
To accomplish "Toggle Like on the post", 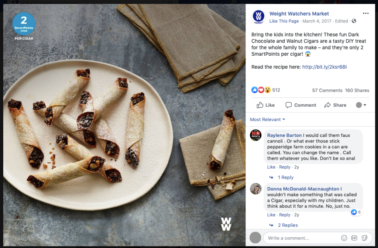I will coord(266,105).
